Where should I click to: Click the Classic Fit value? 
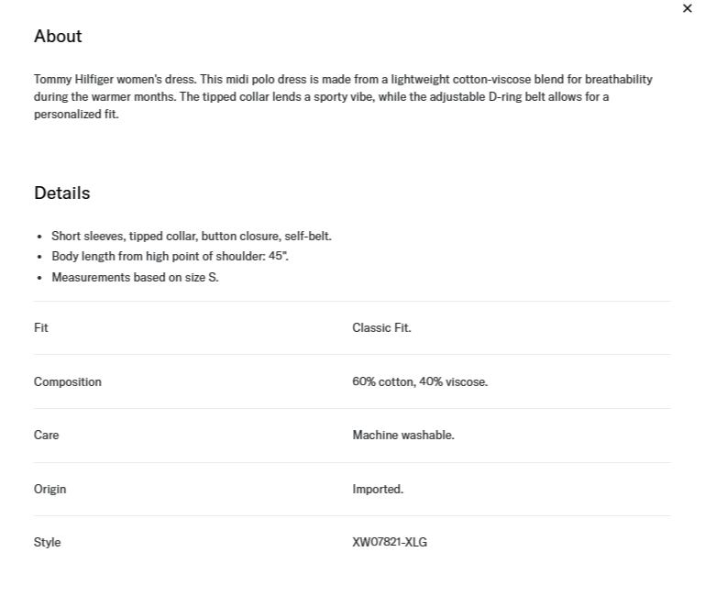[381, 327]
